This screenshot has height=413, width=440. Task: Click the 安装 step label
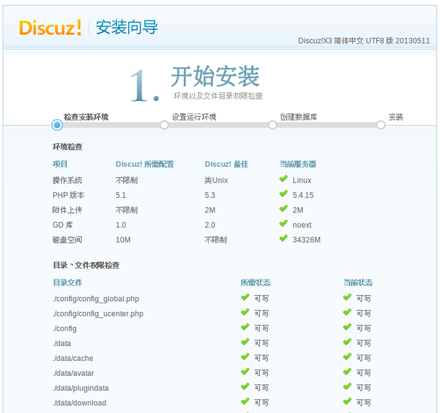click(x=396, y=117)
